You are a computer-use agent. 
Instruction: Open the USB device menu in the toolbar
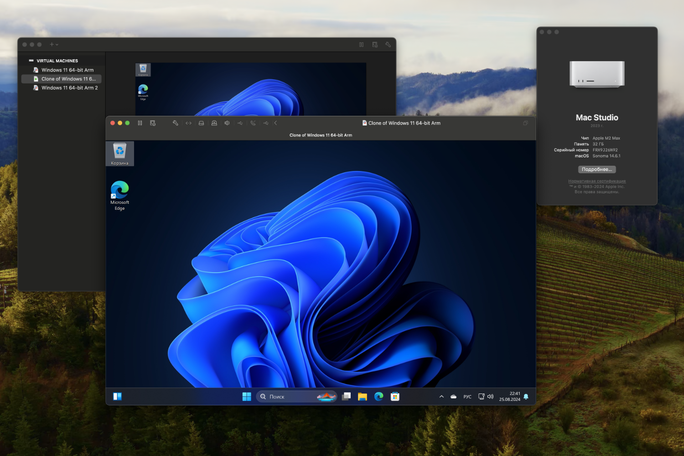pos(240,123)
